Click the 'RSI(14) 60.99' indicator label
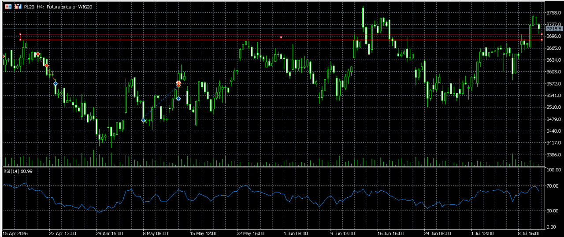This screenshot has height=237, width=564. click(18, 171)
